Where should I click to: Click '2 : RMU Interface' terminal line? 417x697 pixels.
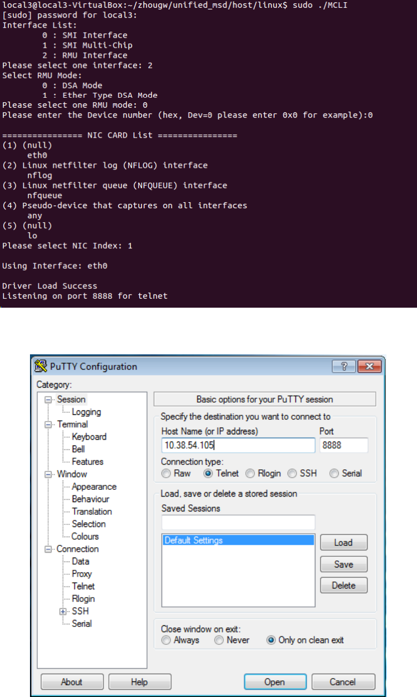(84, 56)
